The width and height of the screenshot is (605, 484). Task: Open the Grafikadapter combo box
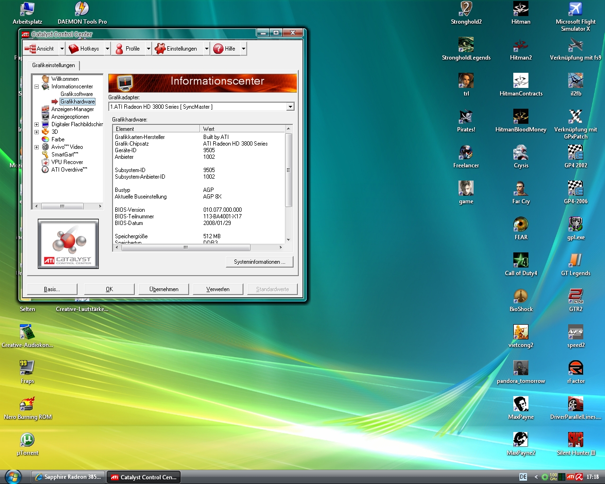(x=201, y=107)
